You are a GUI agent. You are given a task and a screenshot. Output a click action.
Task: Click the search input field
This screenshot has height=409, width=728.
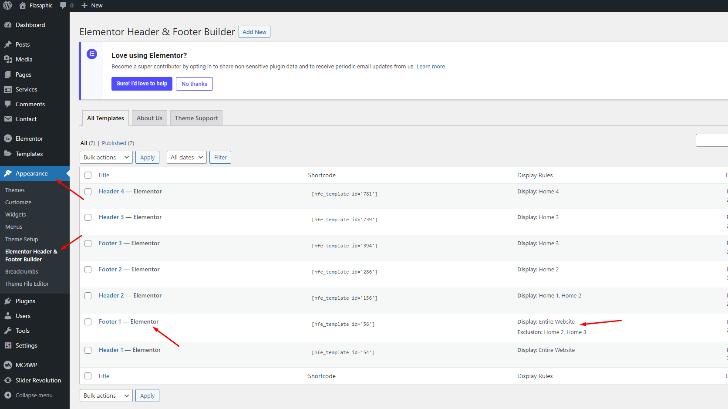[x=712, y=140]
